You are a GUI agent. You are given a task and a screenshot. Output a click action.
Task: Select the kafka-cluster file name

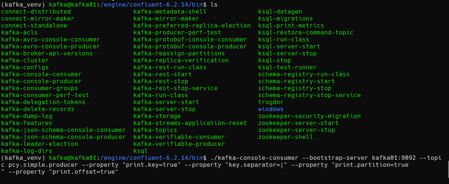(x=25, y=60)
